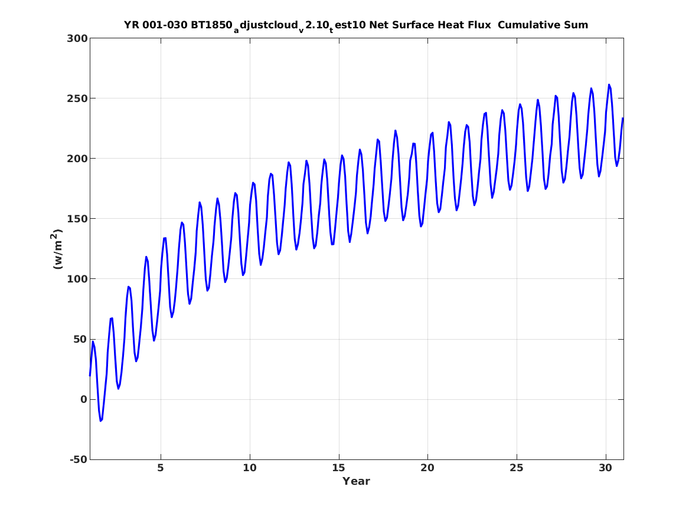Click x-axis tick label 25

[517, 468]
